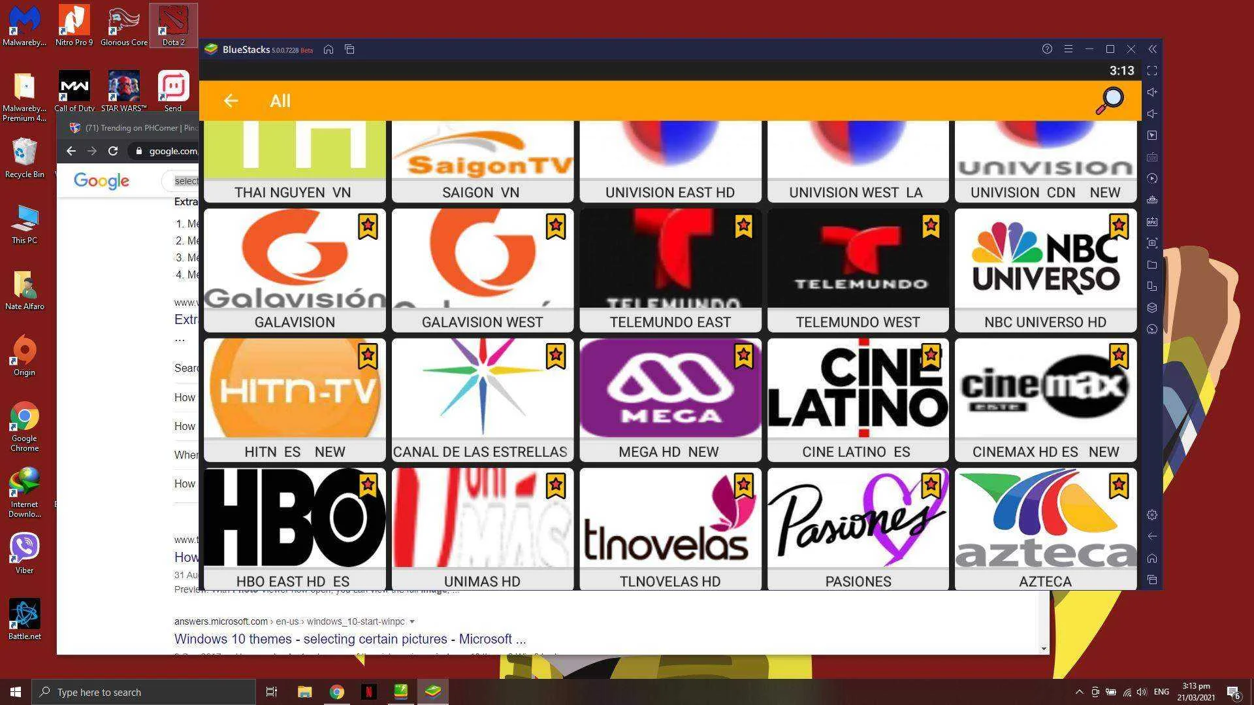
Task: Select UNIVISION EAST HD label
Action: (x=670, y=192)
